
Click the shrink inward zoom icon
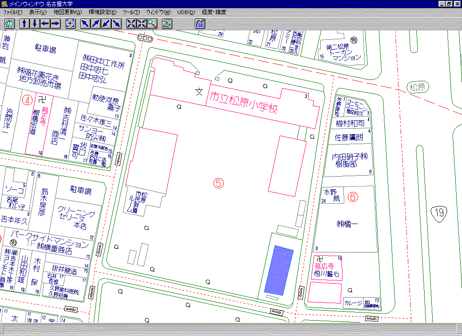[142, 23]
